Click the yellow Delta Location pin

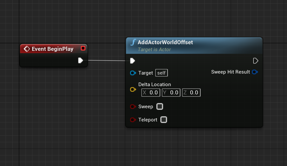coord(133,89)
